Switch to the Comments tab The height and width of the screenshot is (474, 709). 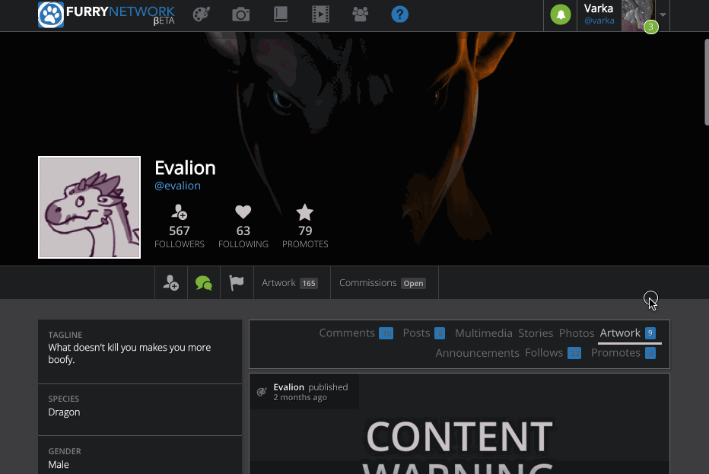[347, 333]
